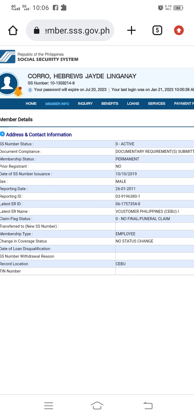Open the LOANS menu
This screenshot has height=417, width=194.
(x=133, y=104)
